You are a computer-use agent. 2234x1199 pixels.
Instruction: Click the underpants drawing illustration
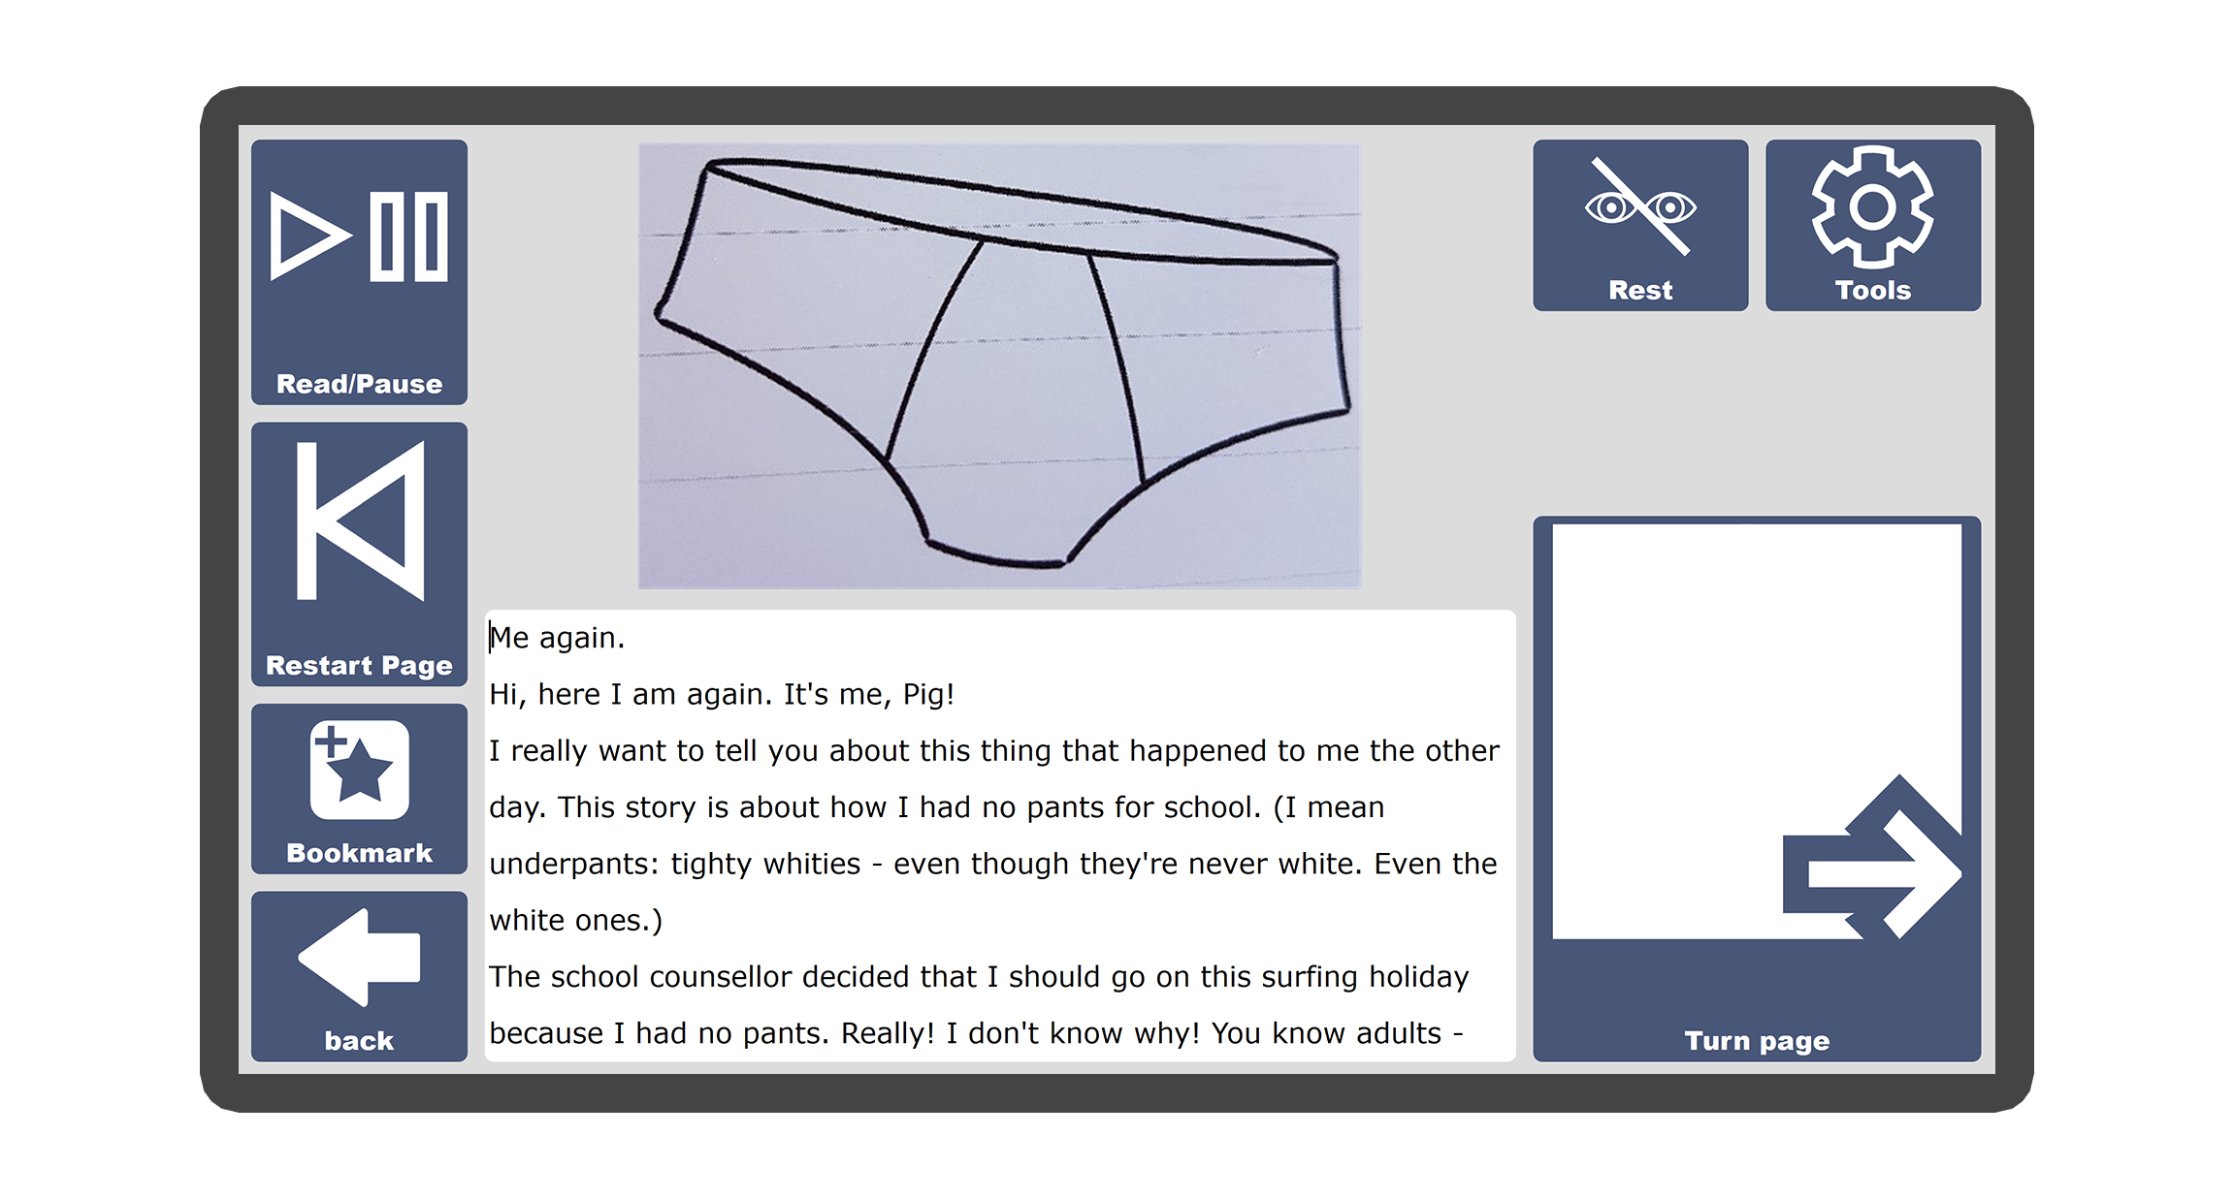pos(999,366)
